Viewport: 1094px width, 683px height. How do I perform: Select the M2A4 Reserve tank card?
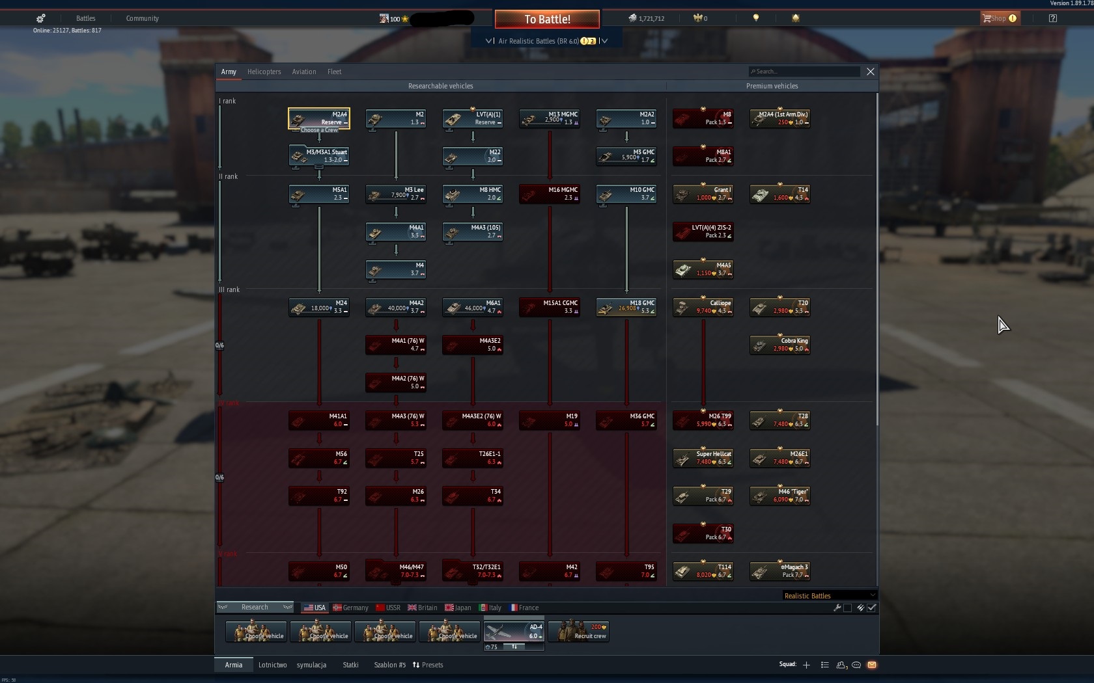point(319,118)
